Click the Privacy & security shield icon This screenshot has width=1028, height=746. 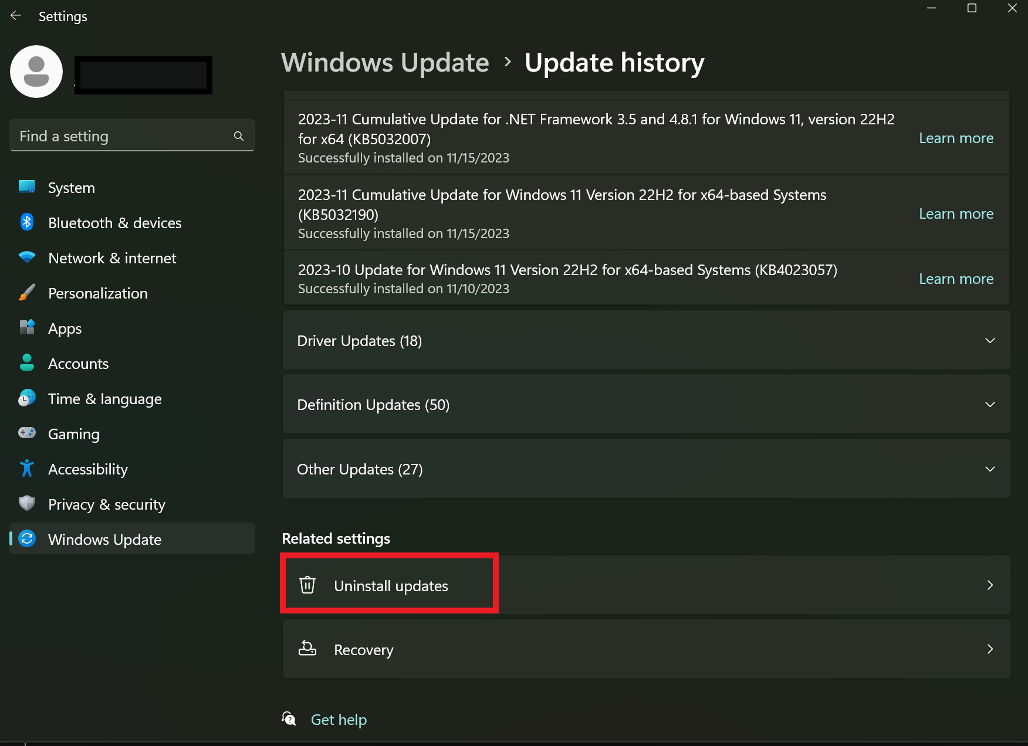click(x=27, y=504)
